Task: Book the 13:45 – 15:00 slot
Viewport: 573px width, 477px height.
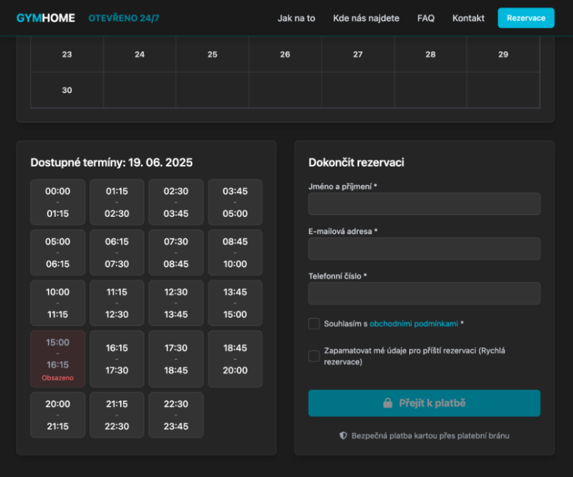Action: pyautogui.click(x=235, y=303)
